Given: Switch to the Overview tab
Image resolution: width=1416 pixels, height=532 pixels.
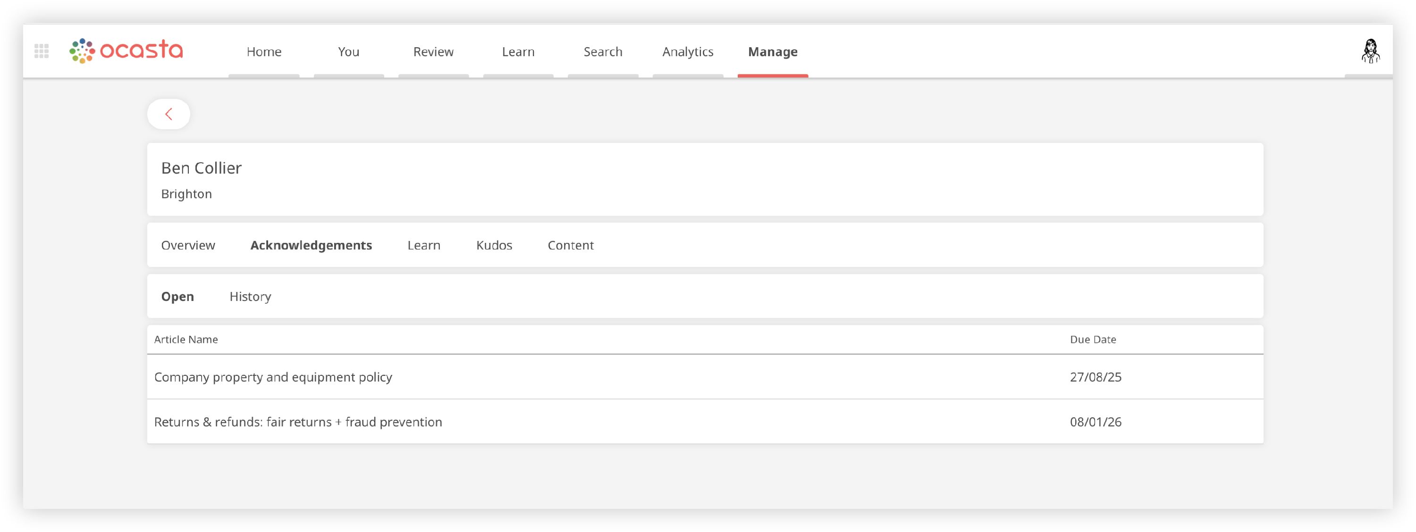Looking at the screenshot, I should [188, 245].
